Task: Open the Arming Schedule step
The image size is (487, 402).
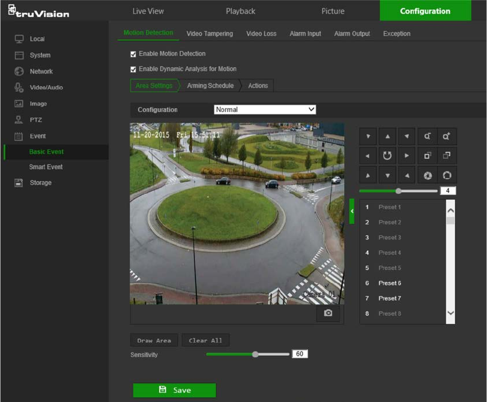Action: tap(210, 86)
